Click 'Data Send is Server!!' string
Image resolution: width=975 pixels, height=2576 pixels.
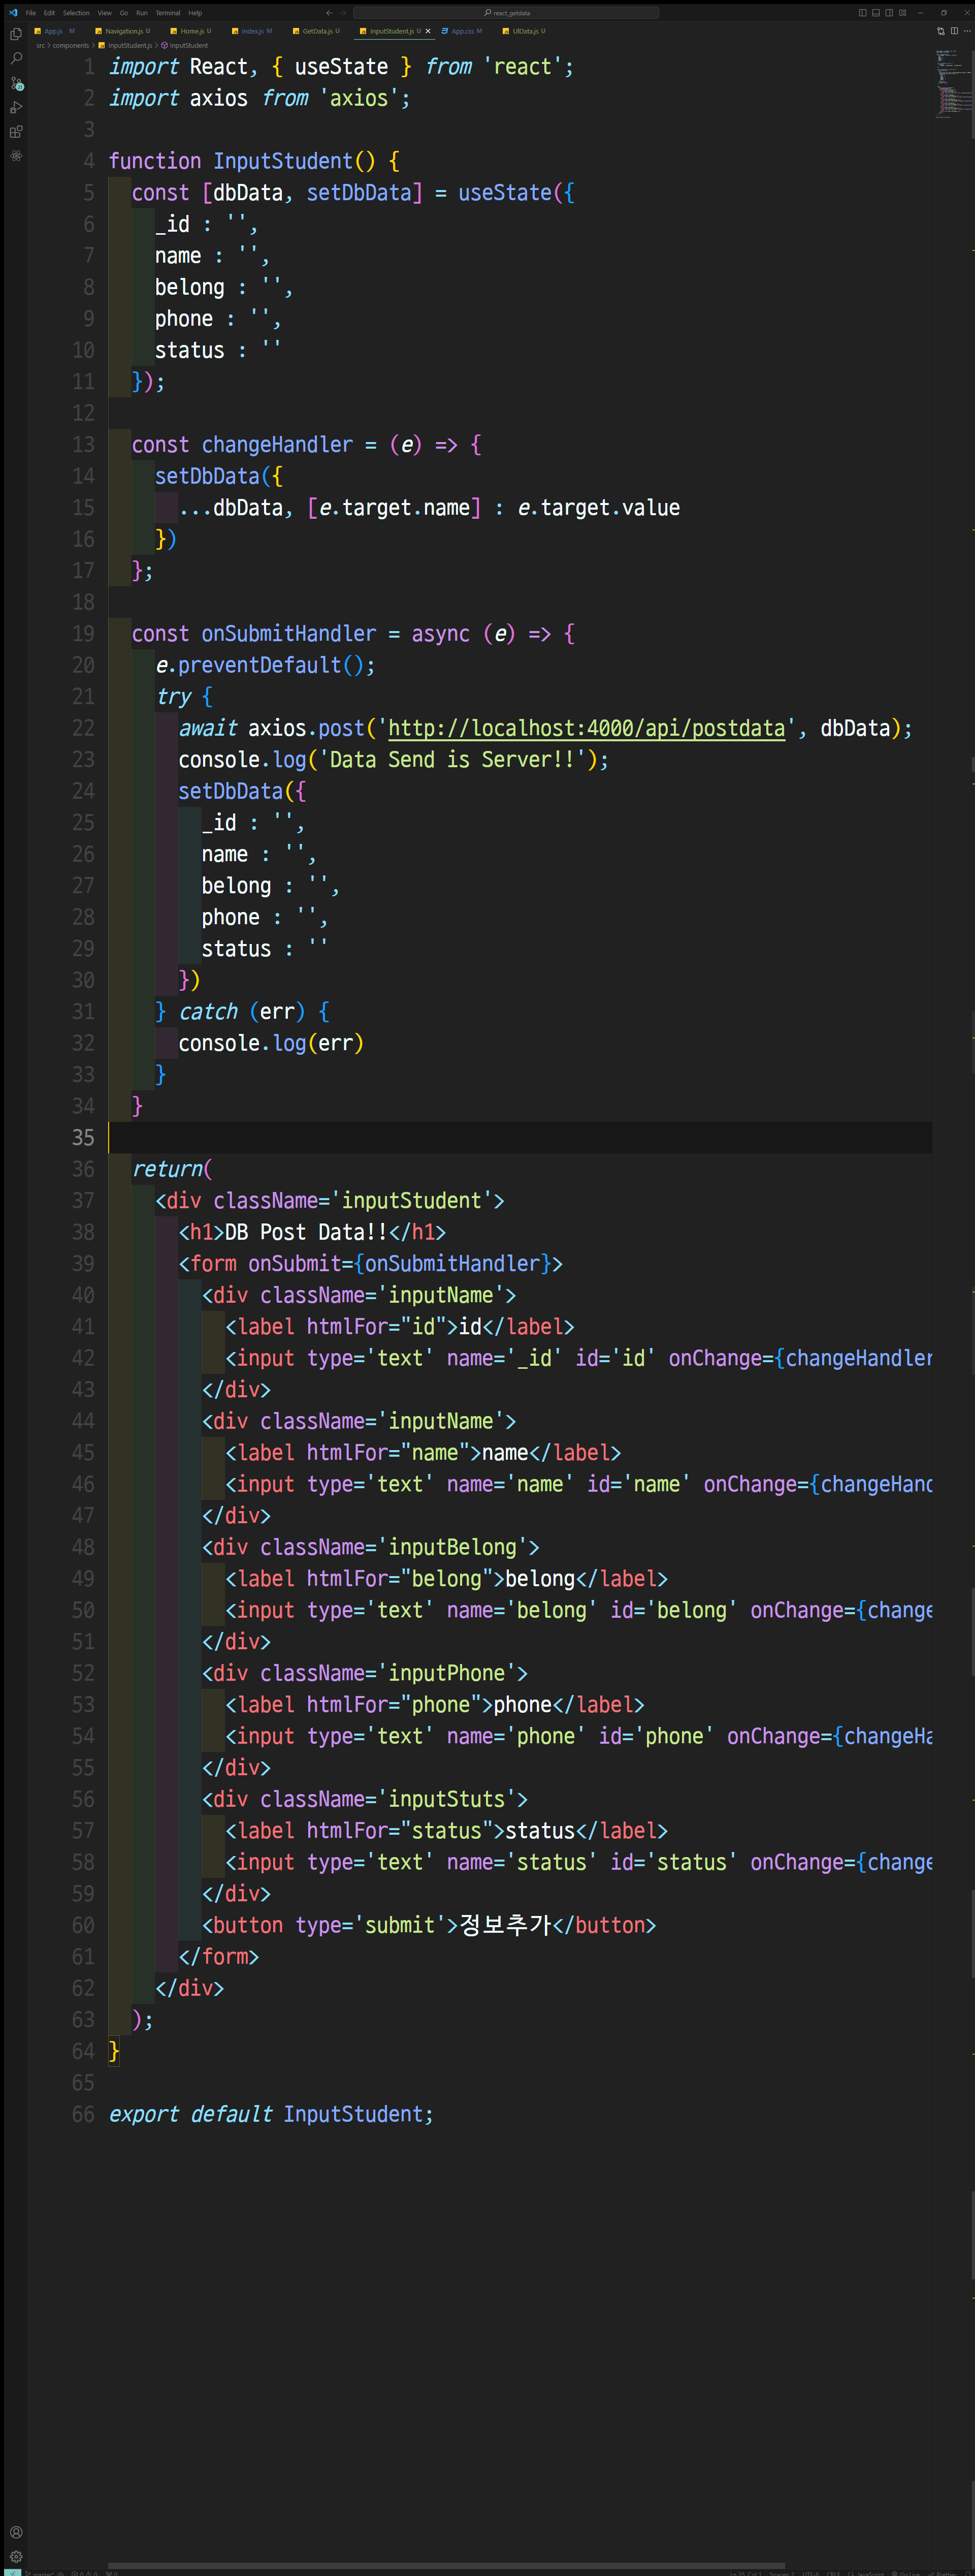(x=452, y=760)
